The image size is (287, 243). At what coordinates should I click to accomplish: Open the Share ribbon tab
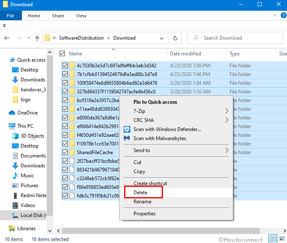(x=58, y=16)
